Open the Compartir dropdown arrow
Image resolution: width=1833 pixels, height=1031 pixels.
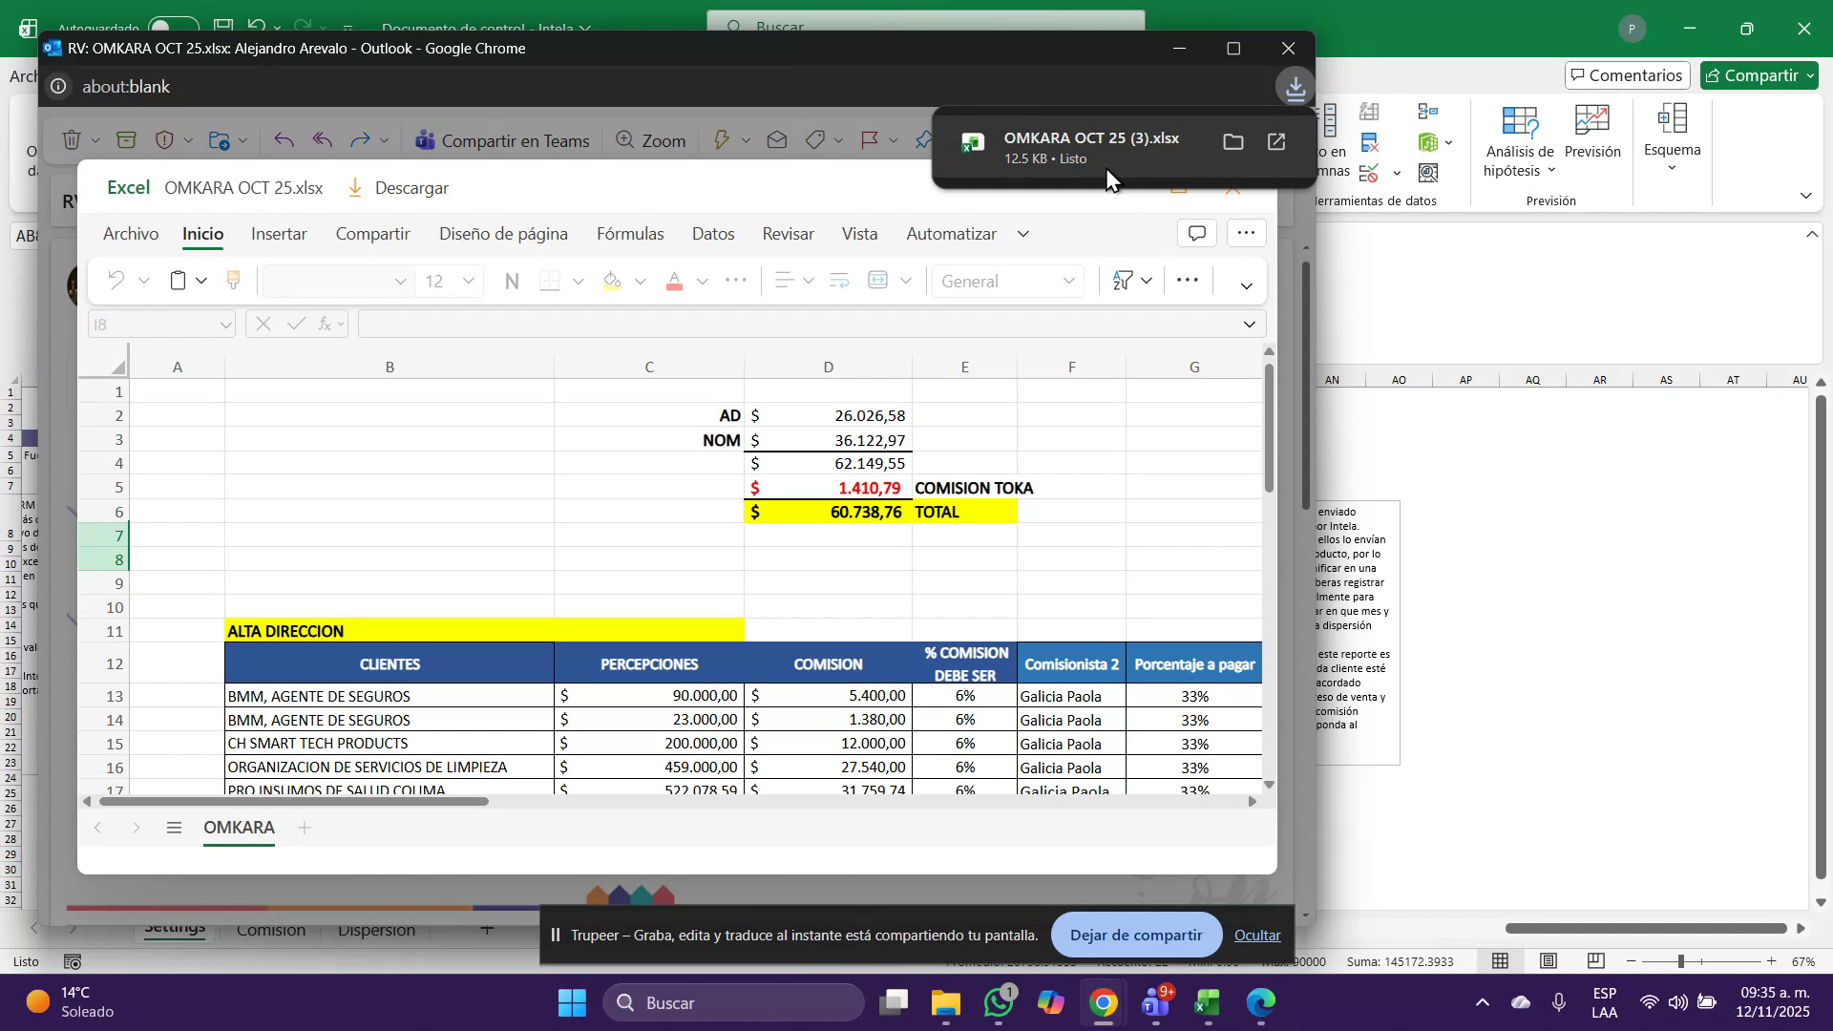(1810, 75)
